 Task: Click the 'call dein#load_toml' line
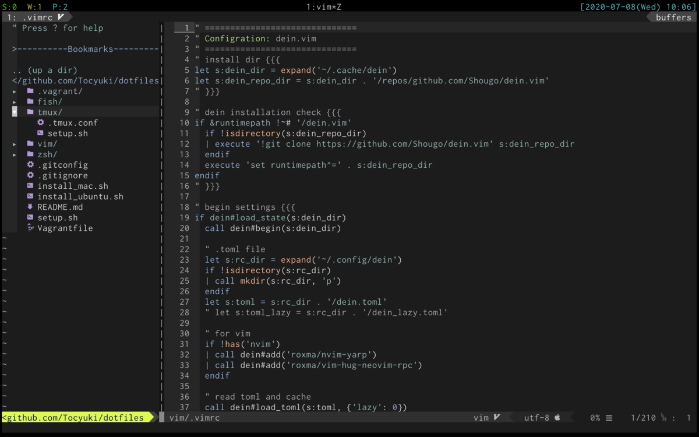click(x=306, y=407)
